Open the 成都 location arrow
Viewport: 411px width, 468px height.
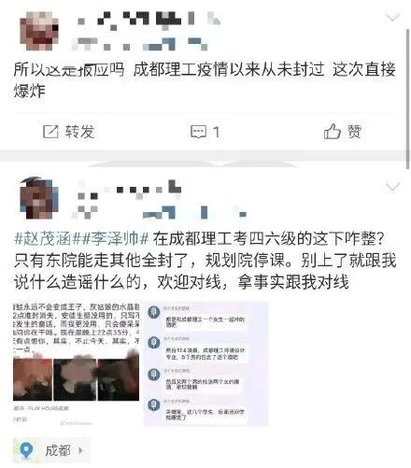(80, 450)
